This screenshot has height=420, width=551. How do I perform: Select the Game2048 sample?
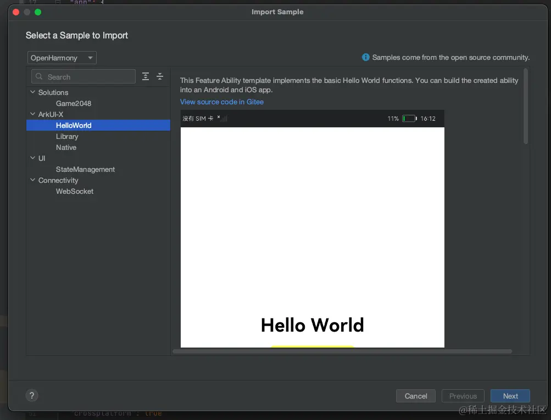click(74, 104)
